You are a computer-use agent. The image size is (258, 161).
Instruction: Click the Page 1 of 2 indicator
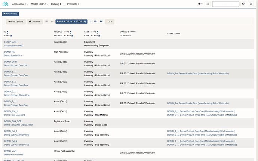(71, 21)
